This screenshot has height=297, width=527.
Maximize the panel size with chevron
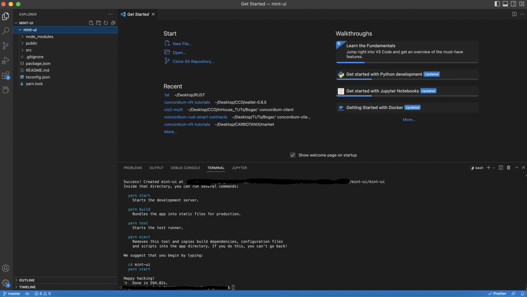pos(516,168)
